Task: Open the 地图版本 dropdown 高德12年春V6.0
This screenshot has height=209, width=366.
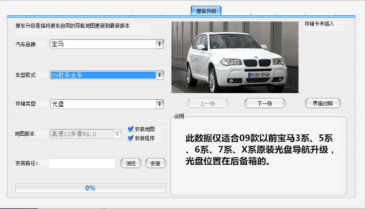Action: coord(85,134)
